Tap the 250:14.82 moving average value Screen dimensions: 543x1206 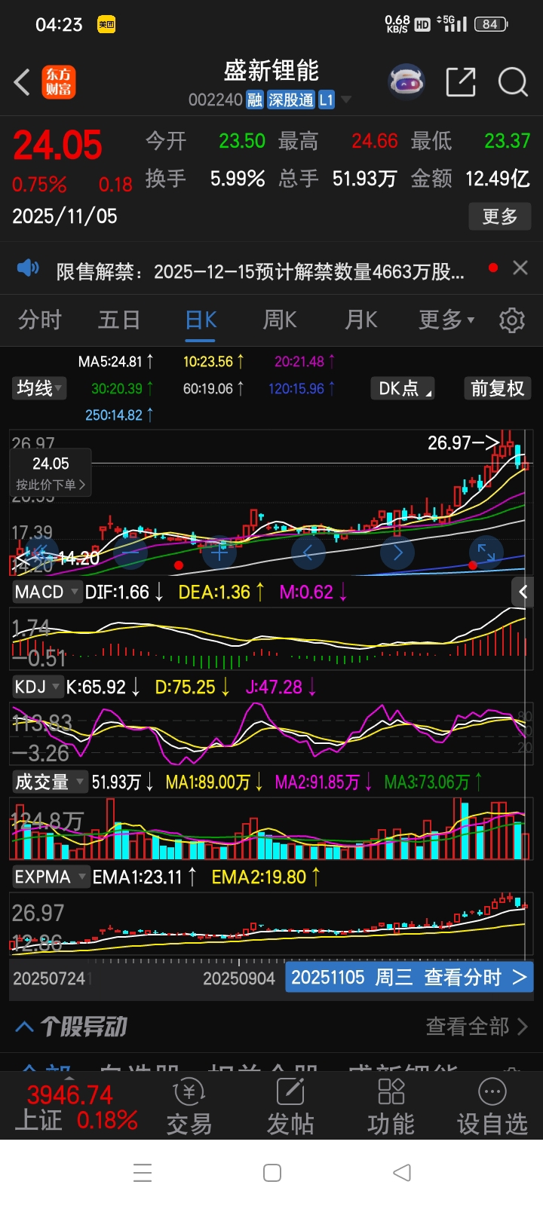tap(118, 415)
